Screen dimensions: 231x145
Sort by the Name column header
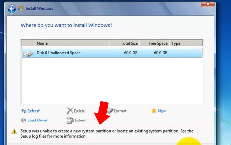[x=72, y=43]
